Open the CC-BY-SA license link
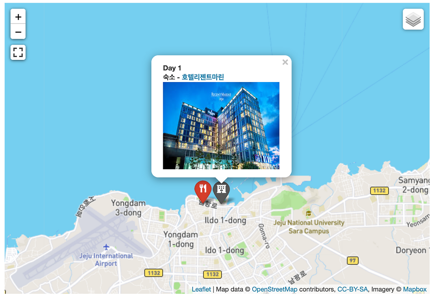 tap(353, 289)
